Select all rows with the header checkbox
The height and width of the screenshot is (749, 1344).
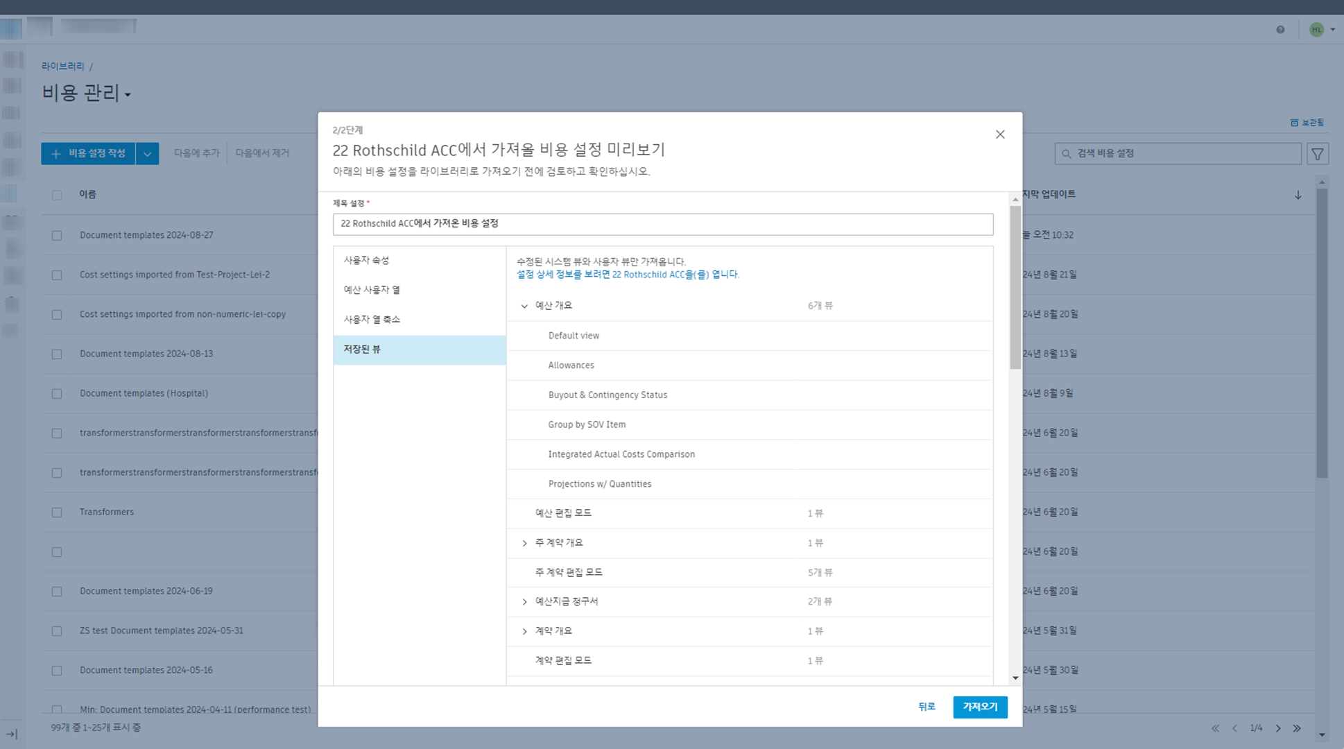point(57,195)
